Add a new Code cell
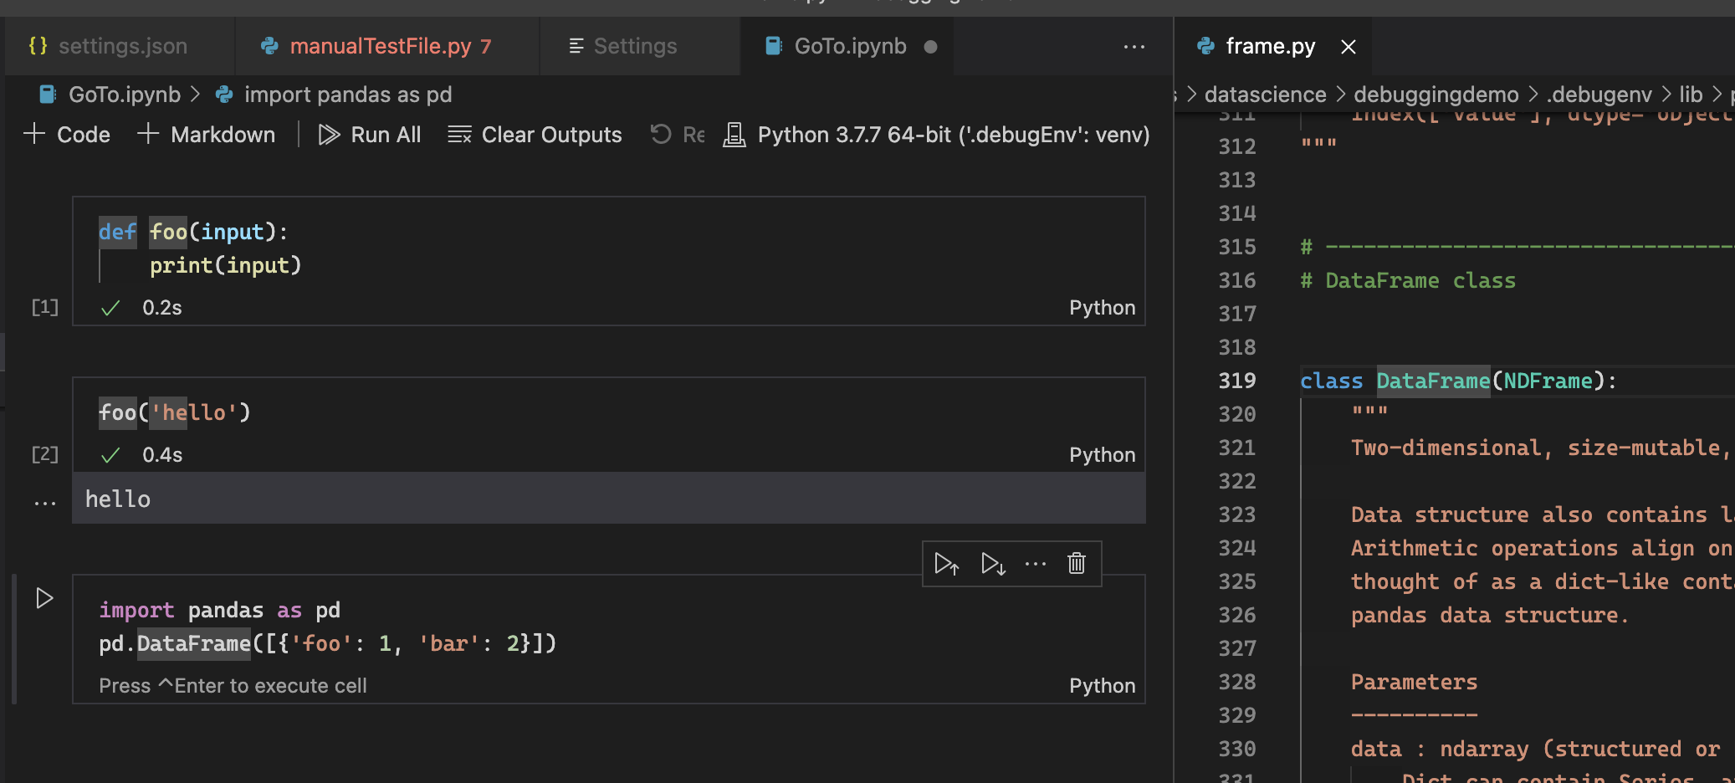This screenshot has height=783, width=1735. [67, 135]
